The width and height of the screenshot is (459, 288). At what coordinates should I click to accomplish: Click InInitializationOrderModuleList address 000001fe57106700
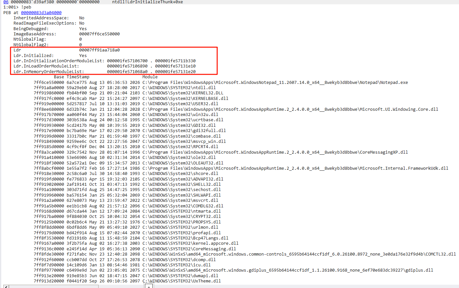pyautogui.click(x=127, y=61)
